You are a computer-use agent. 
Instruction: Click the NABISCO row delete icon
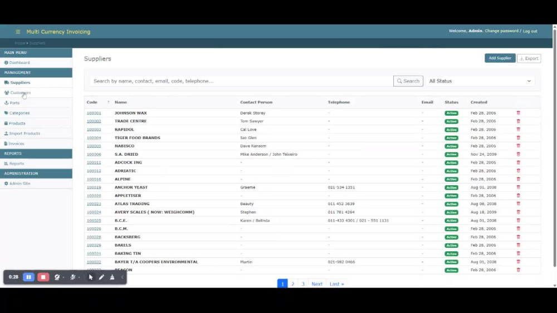click(518, 146)
